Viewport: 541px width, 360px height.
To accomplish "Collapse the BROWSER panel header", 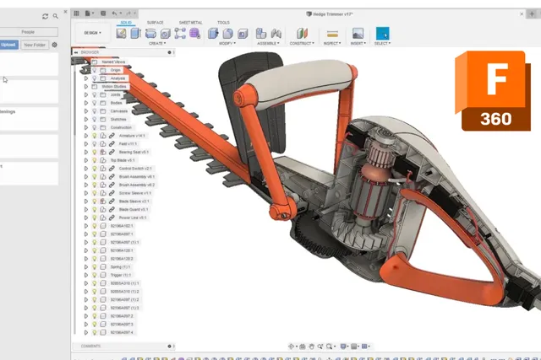I will pyautogui.click(x=76, y=52).
